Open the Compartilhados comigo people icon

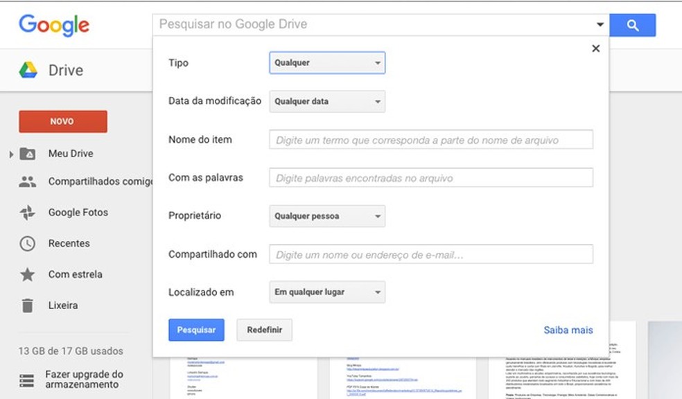[x=28, y=181]
